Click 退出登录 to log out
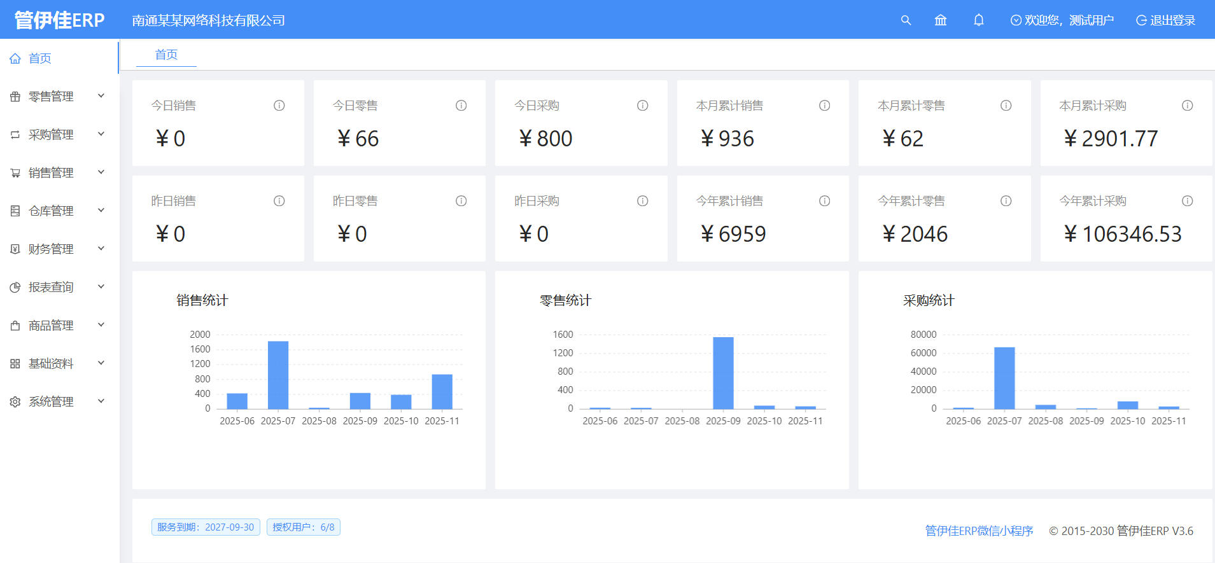 pos(1165,20)
